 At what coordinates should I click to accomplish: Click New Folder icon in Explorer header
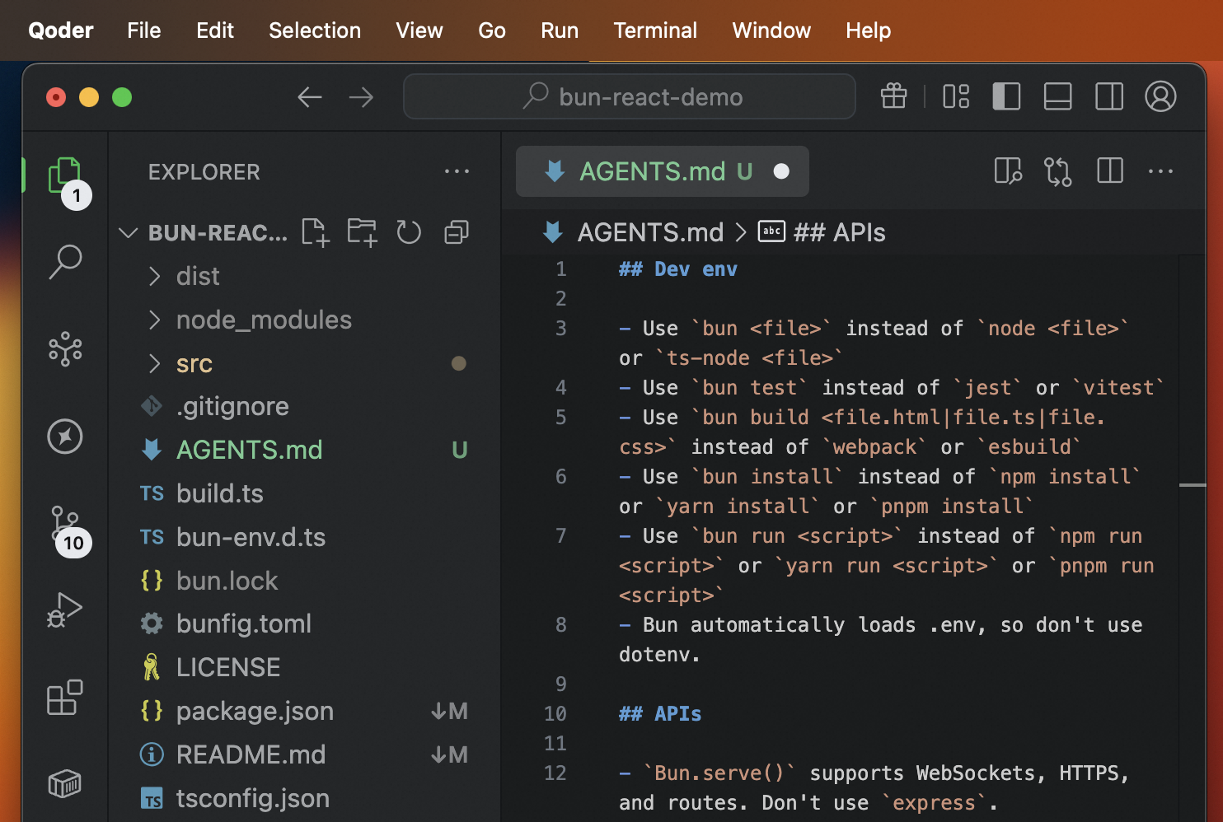(x=362, y=233)
